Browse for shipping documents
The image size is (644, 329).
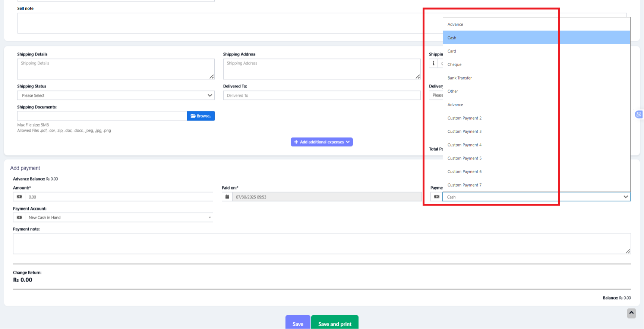coord(201,116)
